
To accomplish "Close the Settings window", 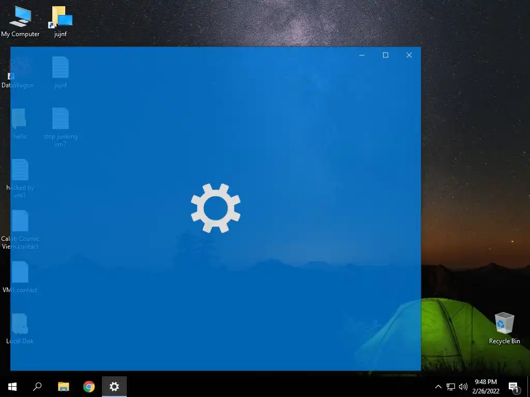I will [409, 55].
